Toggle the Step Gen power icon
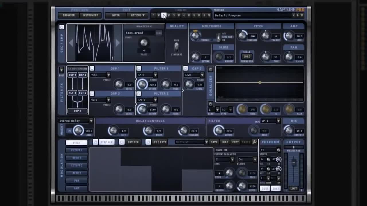This screenshot has height=206, width=367. tap(95, 142)
